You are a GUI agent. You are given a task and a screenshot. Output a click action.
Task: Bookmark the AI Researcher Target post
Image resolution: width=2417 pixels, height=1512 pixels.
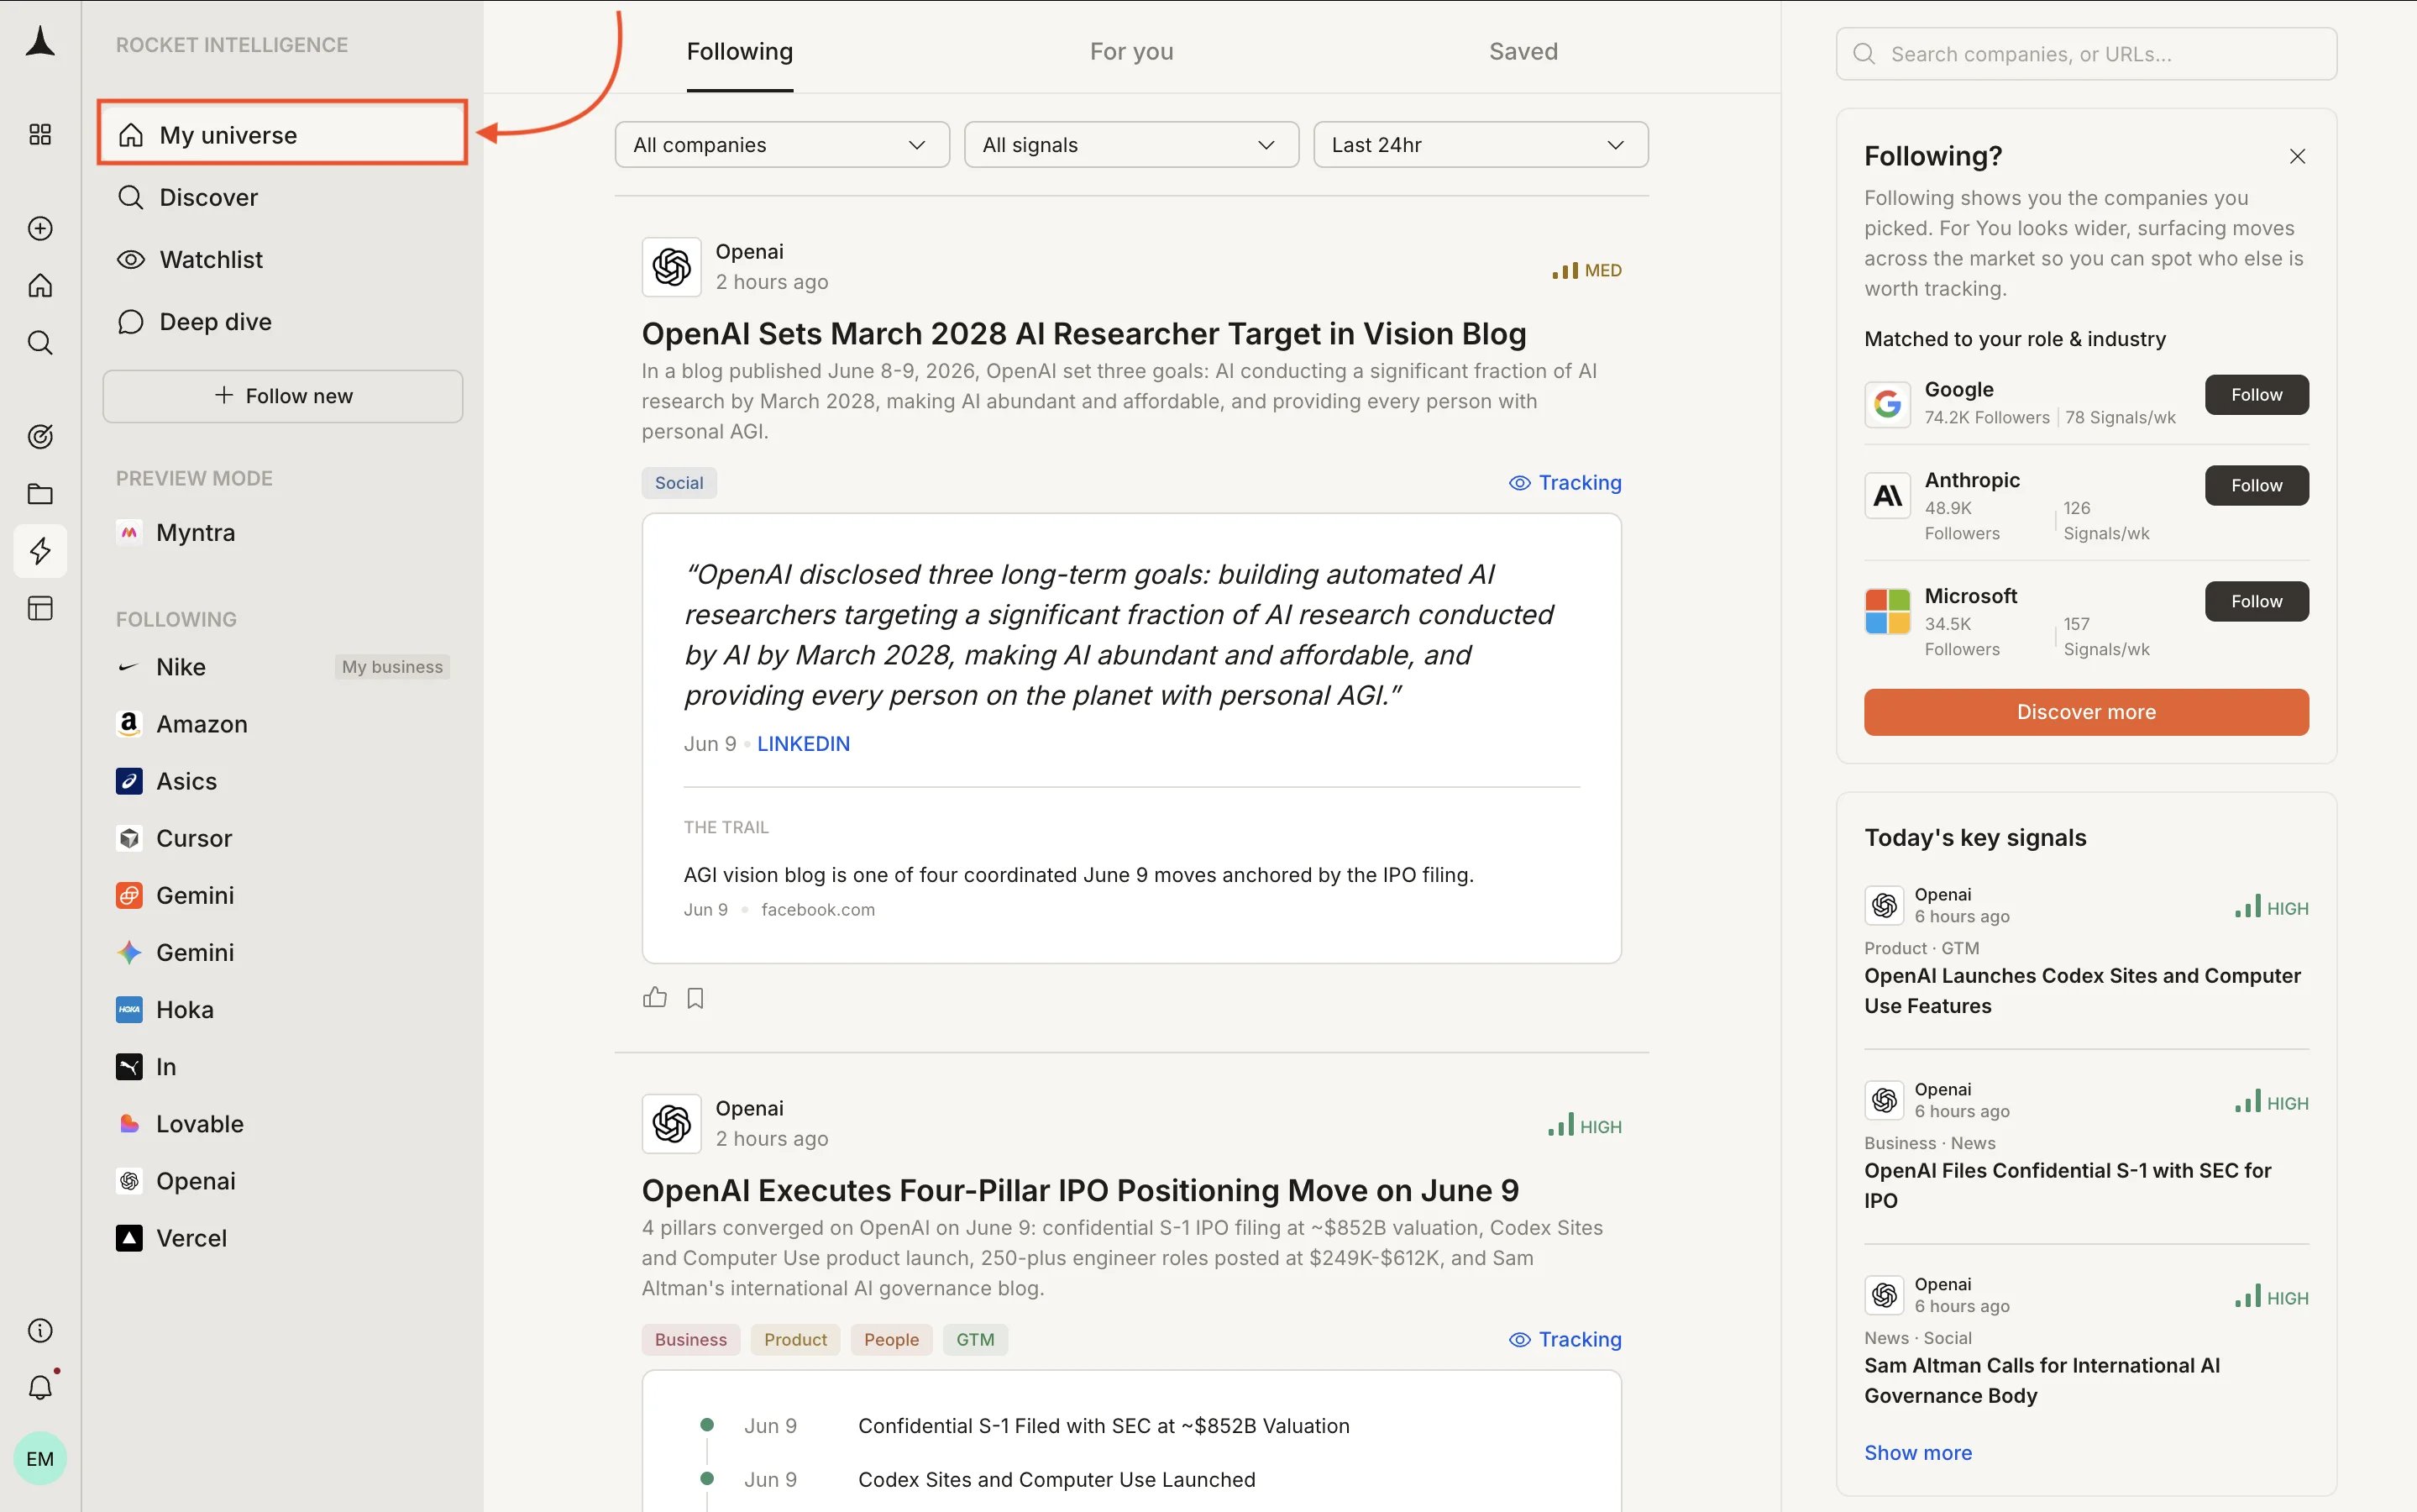pos(695,998)
